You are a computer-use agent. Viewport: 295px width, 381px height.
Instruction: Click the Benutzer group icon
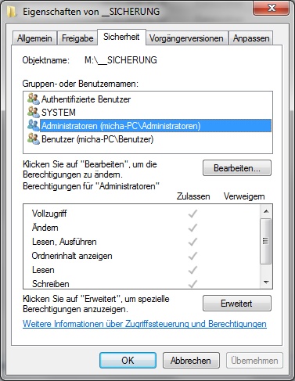34,138
